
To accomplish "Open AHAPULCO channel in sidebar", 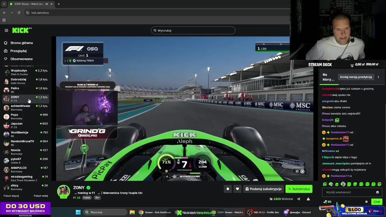I will tap(26, 169).
